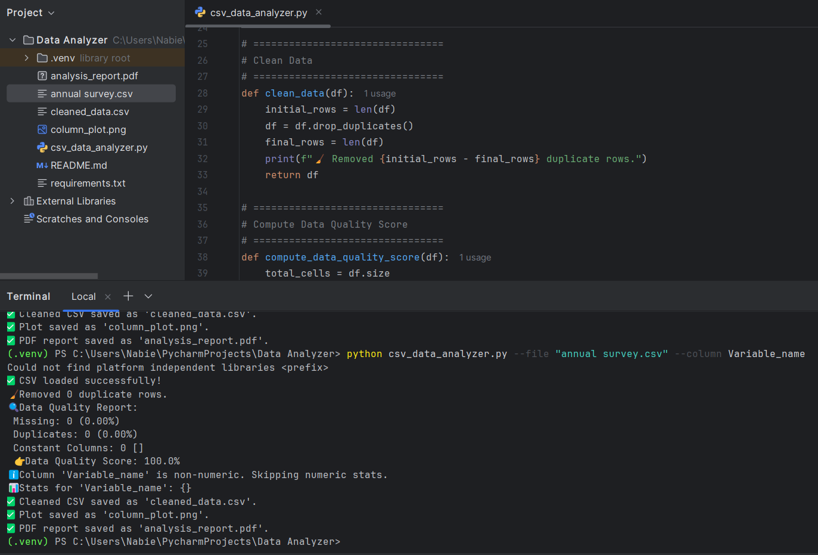Click the 'return df' line in editor
818x555 pixels.
coord(292,175)
